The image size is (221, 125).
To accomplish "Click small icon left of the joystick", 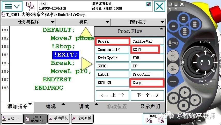I will click(182, 62).
